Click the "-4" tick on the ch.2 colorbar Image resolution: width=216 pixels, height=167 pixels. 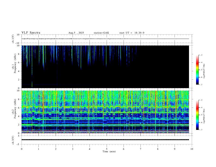(201, 108)
